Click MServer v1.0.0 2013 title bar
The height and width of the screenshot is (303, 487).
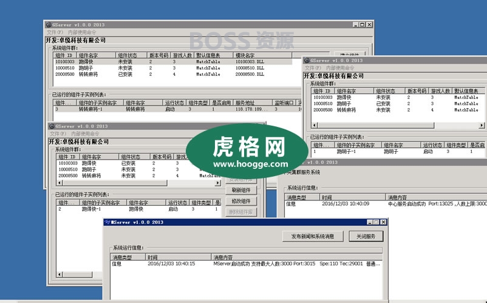pyautogui.click(x=245, y=222)
